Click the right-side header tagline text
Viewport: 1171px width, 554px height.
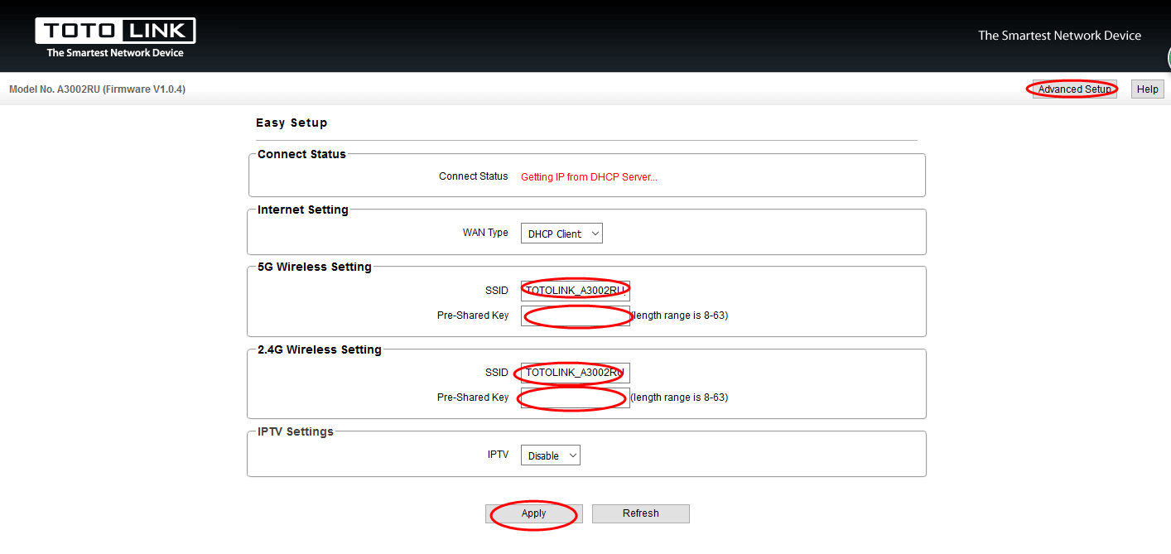(x=1059, y=36)
